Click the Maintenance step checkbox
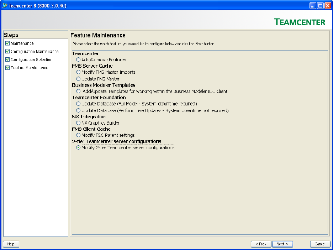 coord(7,43)
